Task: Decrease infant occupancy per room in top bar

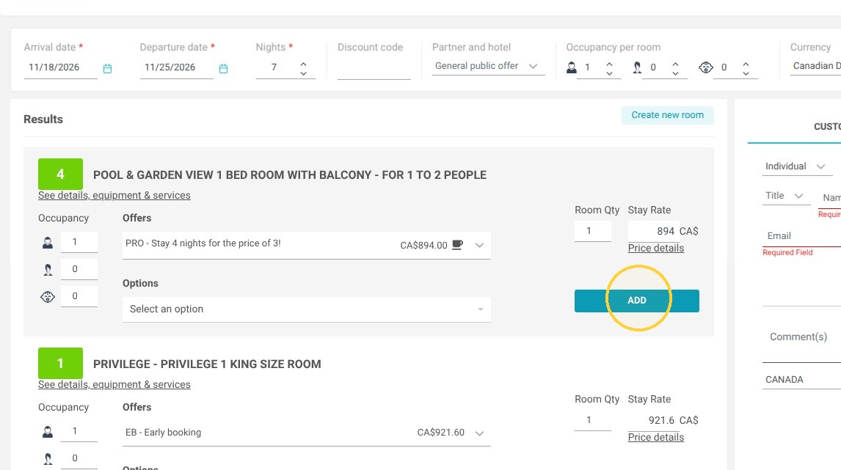Action: point(746,73)
